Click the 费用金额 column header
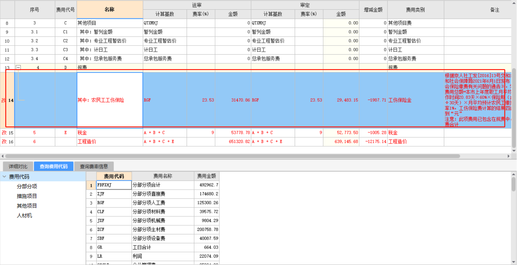Viewport: 517px width, 265px height. (207, 176)
